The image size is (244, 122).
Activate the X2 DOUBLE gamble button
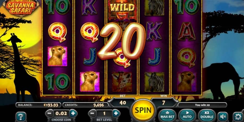pos(207,115)
